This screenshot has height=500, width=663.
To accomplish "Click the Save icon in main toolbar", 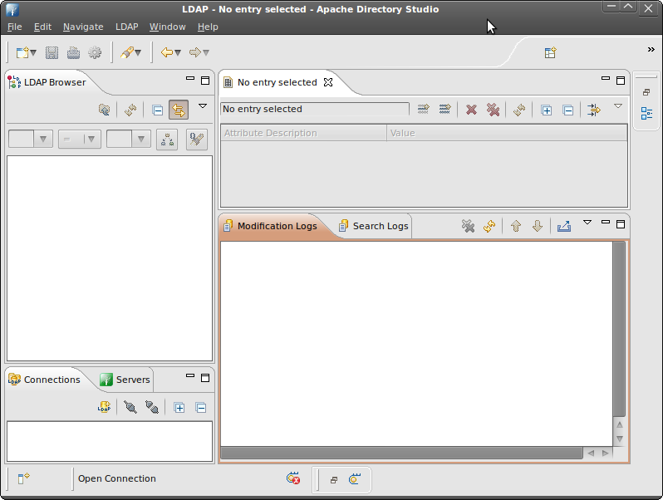I will point(52,53).
